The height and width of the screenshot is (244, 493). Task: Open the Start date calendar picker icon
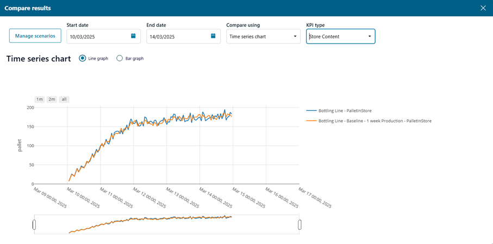click(x=133, y=36)
